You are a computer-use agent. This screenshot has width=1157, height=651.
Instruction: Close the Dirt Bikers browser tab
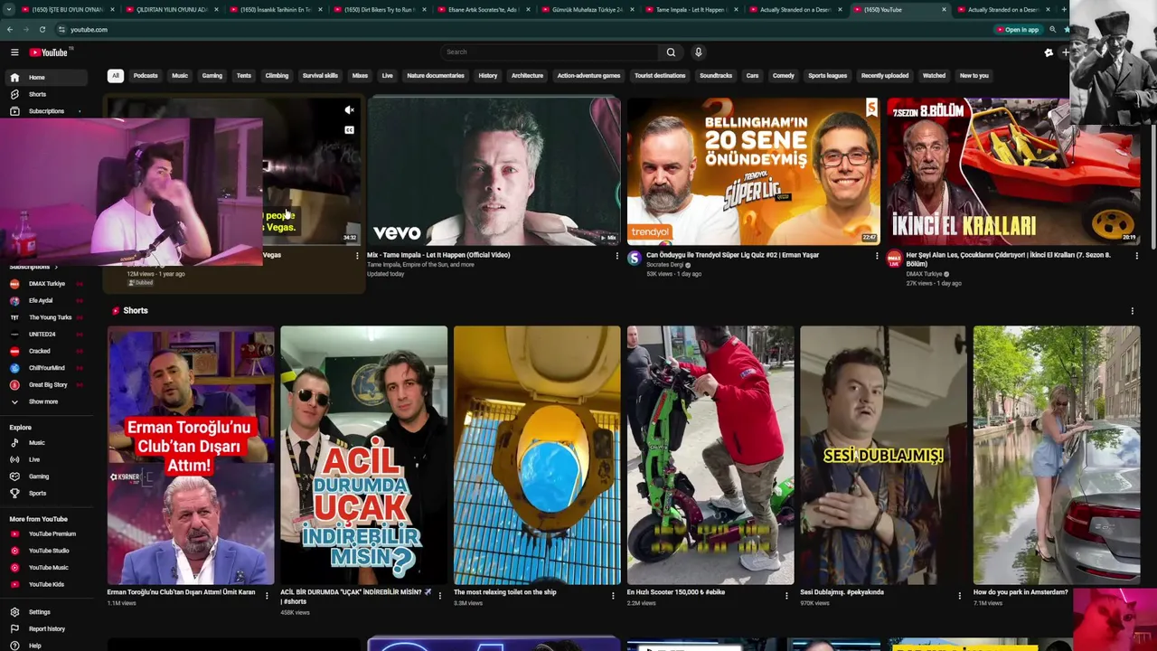click(423, 10)
